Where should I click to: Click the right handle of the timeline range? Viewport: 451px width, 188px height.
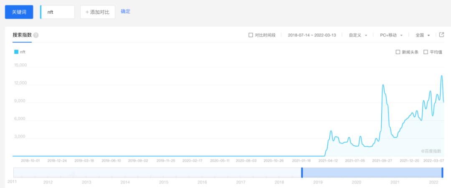point(442,172)
